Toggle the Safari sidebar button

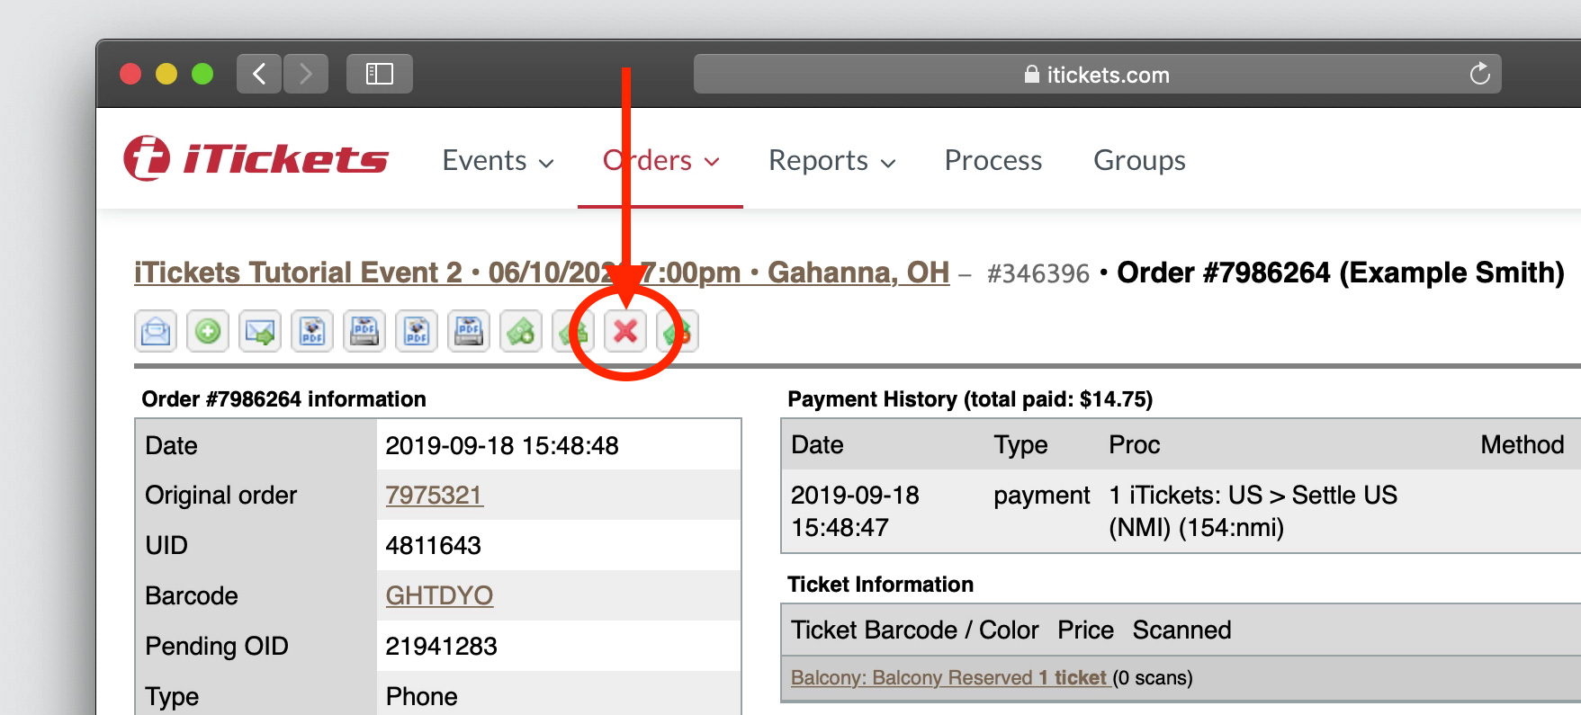coord(380,74)
